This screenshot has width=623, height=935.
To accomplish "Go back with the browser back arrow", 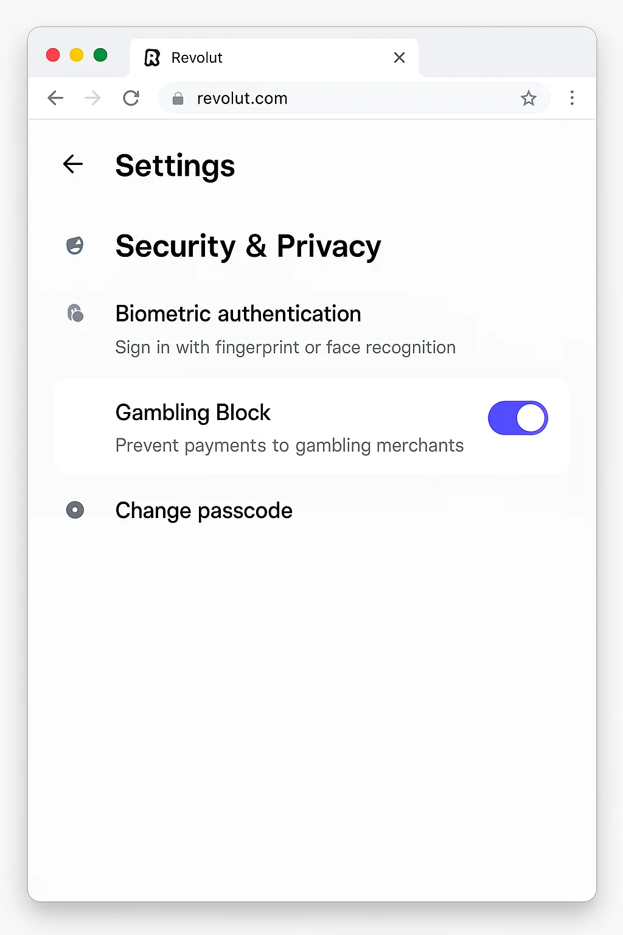I will pyautogui.click(x=55, y=98).
